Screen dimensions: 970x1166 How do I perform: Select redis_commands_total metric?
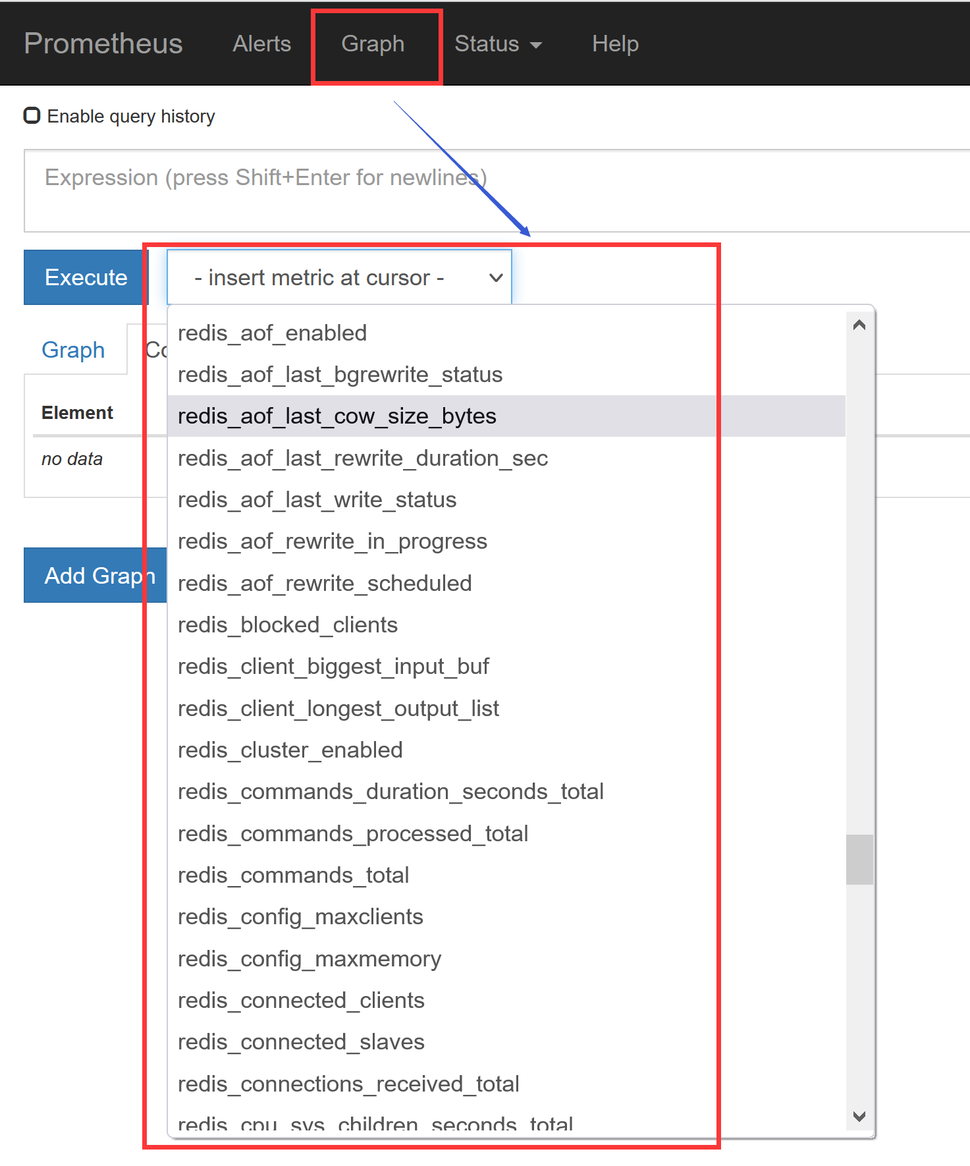coord(506,875)
